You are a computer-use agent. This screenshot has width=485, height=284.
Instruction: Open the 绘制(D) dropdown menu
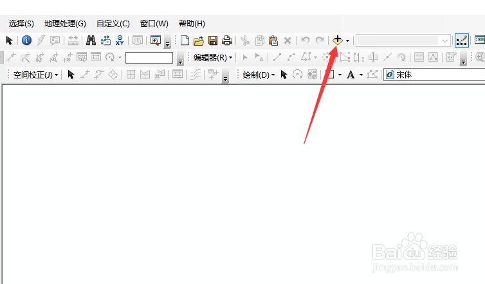tap(259, 75)
